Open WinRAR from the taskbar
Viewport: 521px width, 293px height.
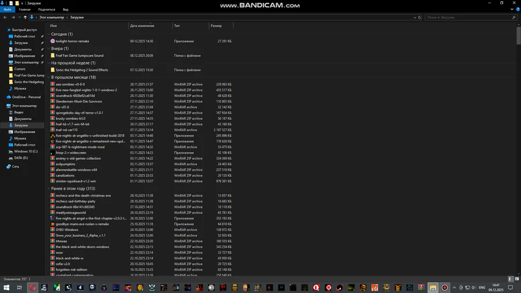tap(421, 288)
